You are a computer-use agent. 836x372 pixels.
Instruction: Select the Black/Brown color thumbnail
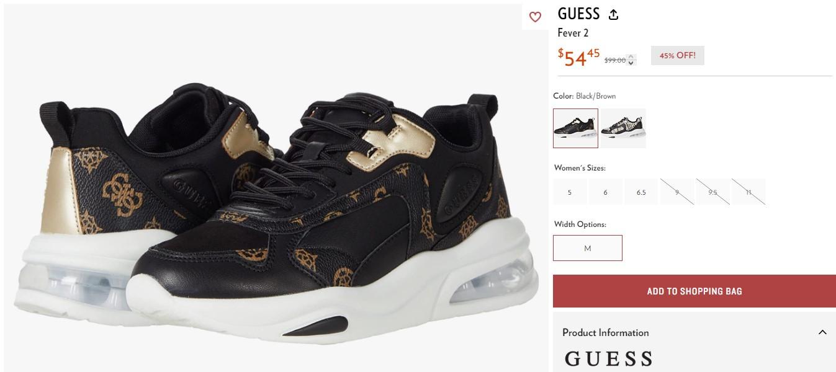[x=575, y=128]
